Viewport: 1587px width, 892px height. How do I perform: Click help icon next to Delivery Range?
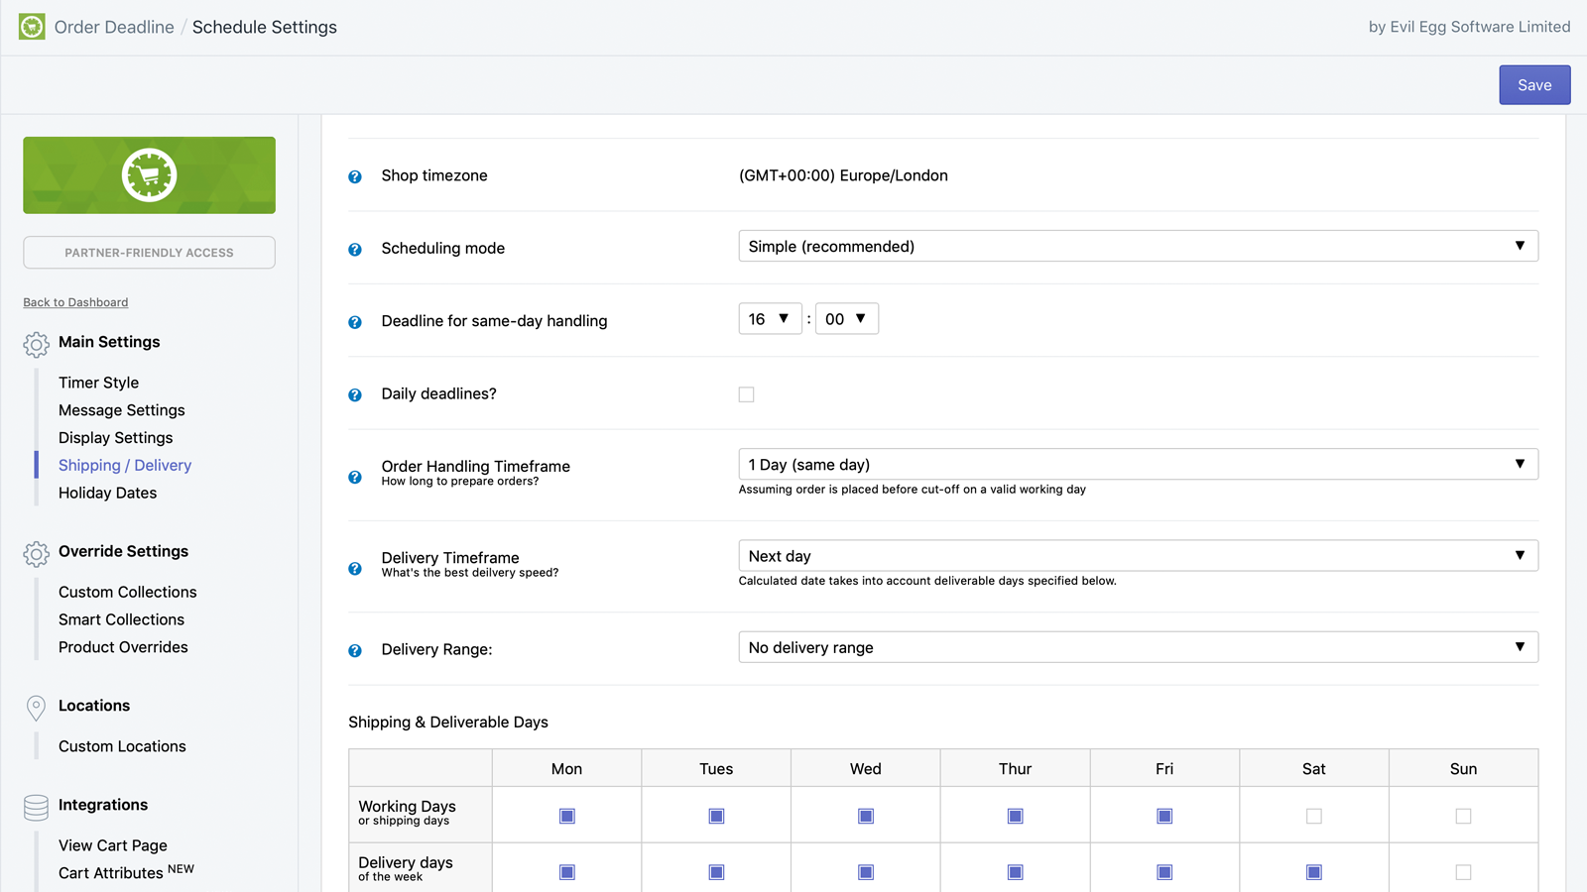355,651
